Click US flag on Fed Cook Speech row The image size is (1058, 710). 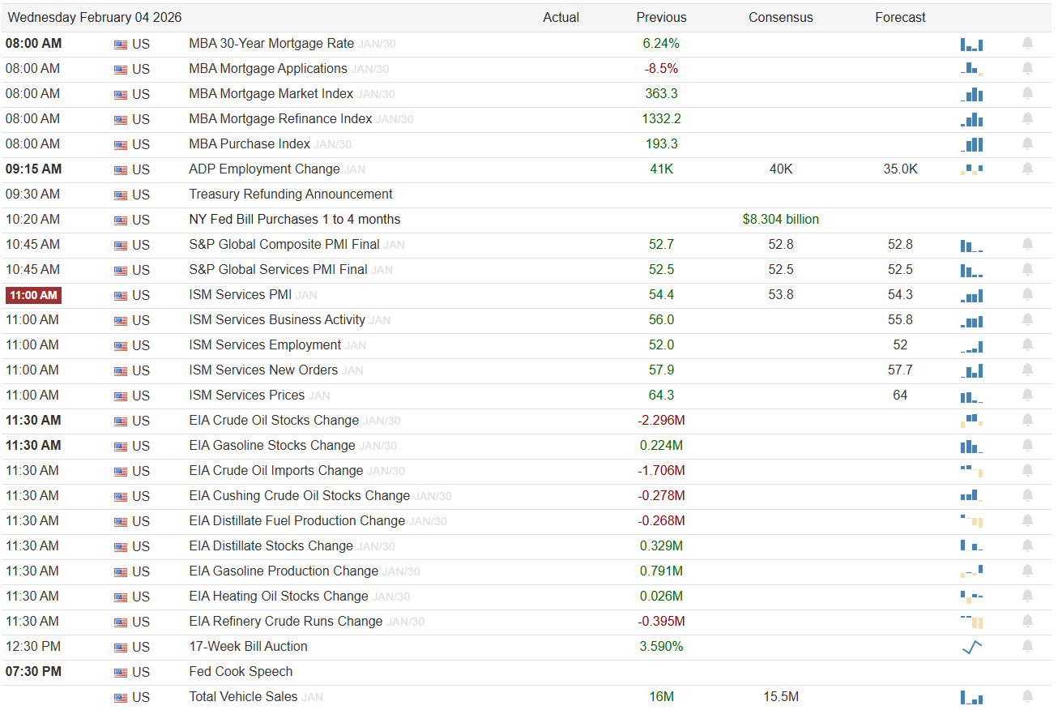click(x=121, y=673)
